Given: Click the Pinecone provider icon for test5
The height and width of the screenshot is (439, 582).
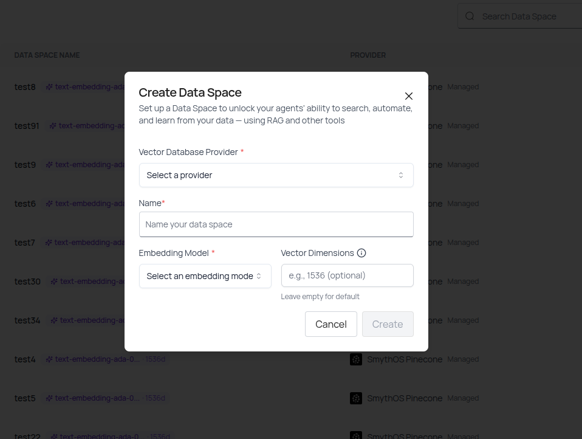Looking at the screenshot, I should tap(356, 398).
